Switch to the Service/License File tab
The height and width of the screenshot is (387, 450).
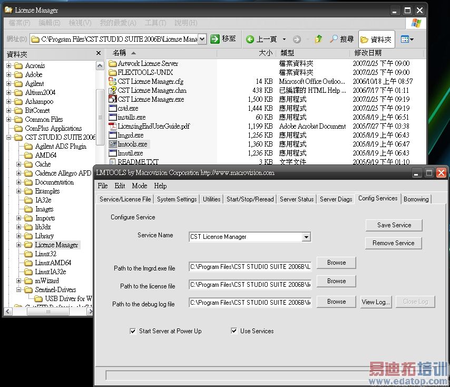125,199
